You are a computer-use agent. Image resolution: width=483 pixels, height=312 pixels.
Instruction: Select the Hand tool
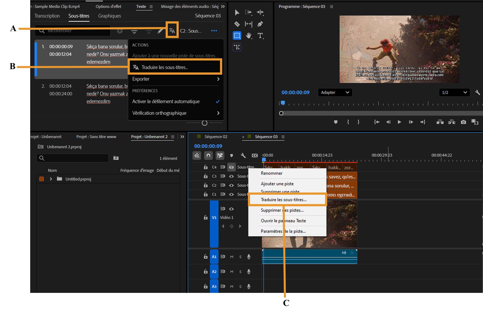pos(249,36)
